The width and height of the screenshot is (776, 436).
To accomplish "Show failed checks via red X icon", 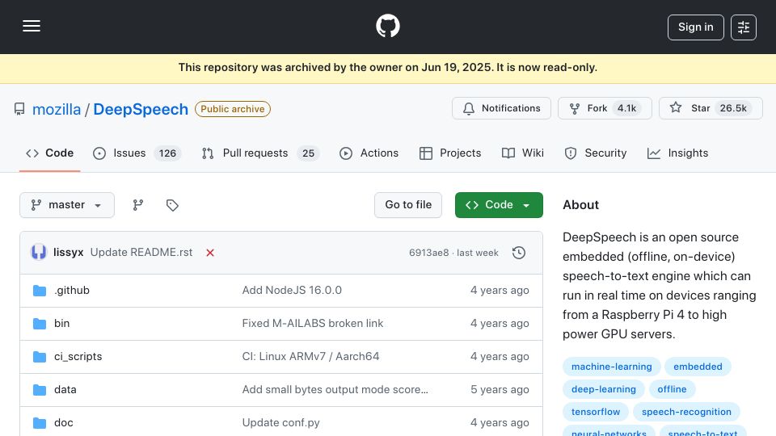I will [x=210, y=253].
